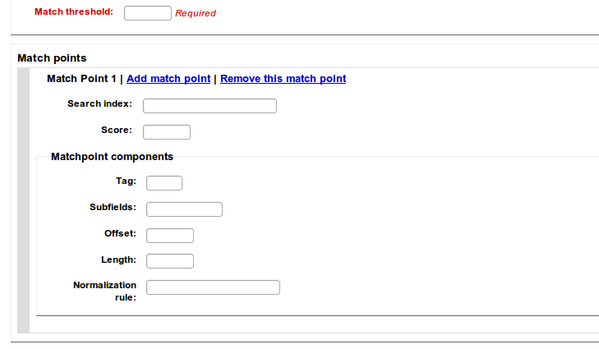The image size is (599, 349).
Task: Click Remove this match point link
Action: point(283,79)
